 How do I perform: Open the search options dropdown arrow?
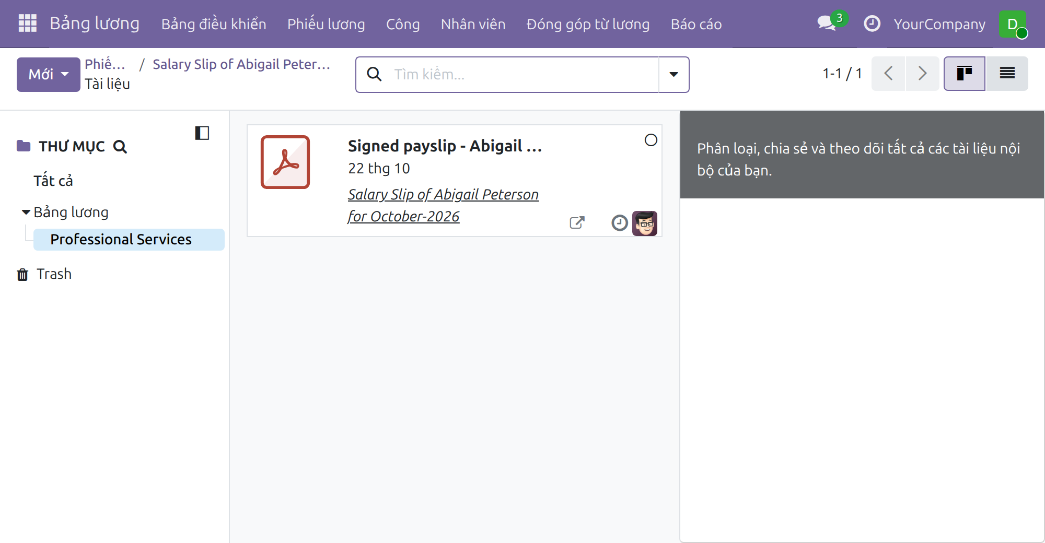[674, 75]
